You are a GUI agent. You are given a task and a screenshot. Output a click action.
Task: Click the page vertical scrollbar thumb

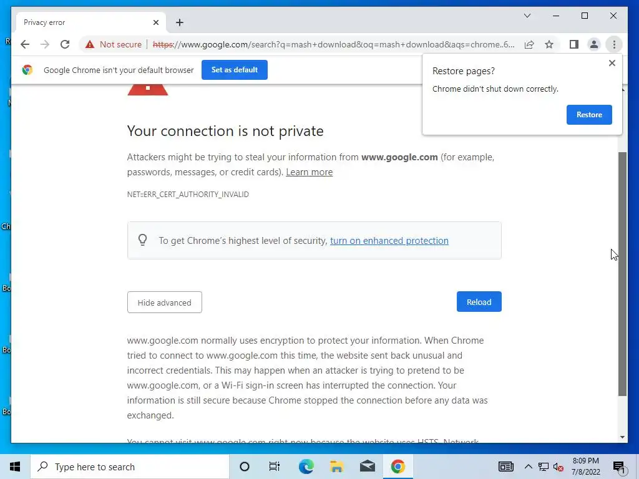click(622, 274)
